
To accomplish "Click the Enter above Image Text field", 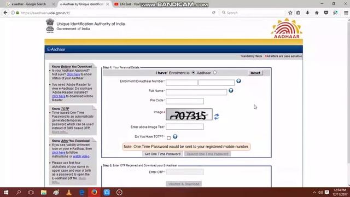I will [185, 126].
